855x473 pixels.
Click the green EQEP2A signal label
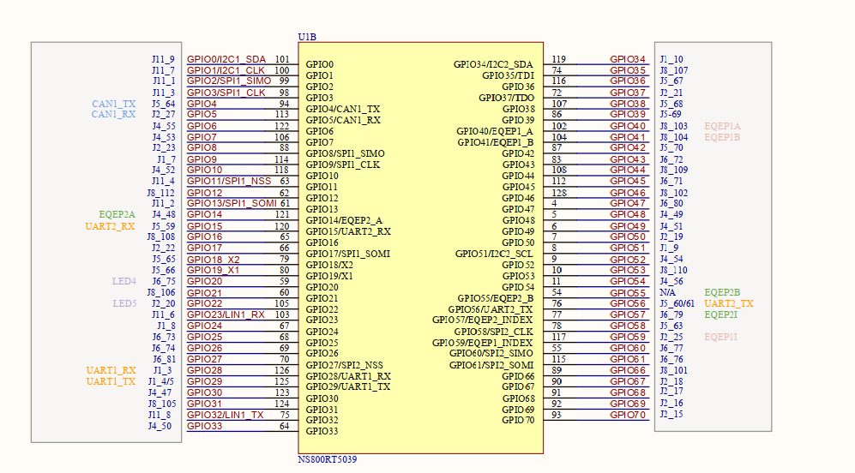(117, 214)
